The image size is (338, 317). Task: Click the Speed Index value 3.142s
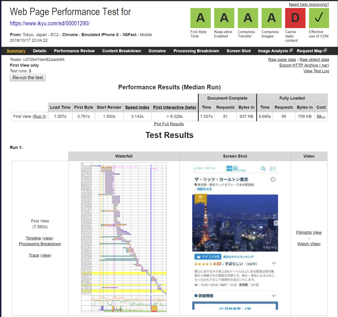137,116
